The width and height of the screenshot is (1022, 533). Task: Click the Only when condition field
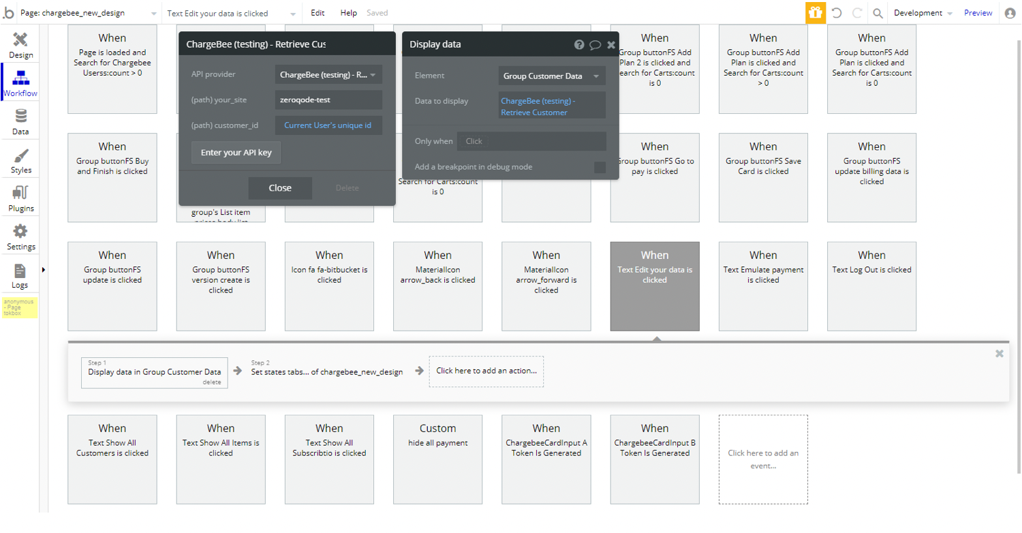pos(531,141)
